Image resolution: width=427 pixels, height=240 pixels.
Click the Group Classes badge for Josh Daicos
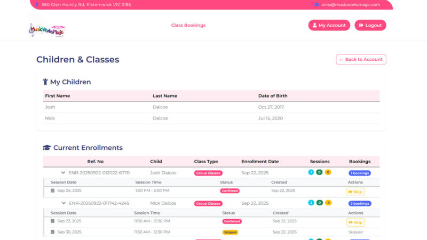208,173
